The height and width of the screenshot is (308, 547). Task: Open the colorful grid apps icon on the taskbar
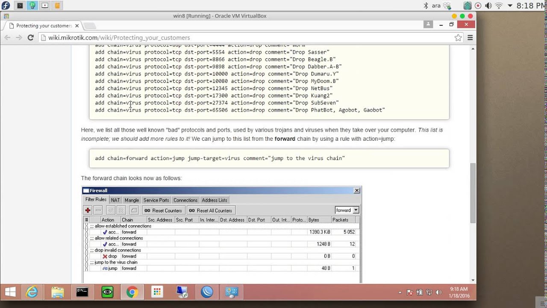[157, 292]
